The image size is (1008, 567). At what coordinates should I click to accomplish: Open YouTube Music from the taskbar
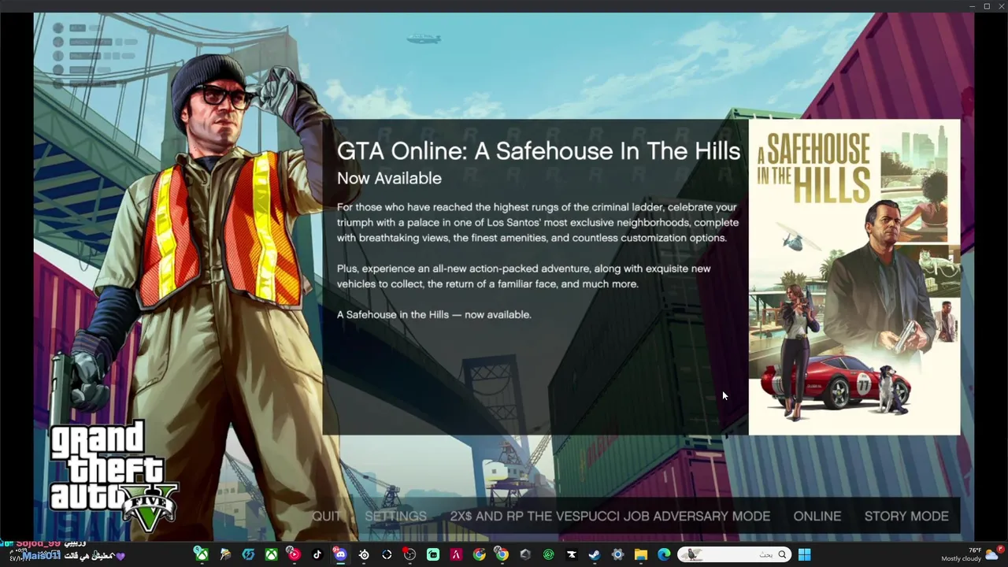tap(294, 554)
